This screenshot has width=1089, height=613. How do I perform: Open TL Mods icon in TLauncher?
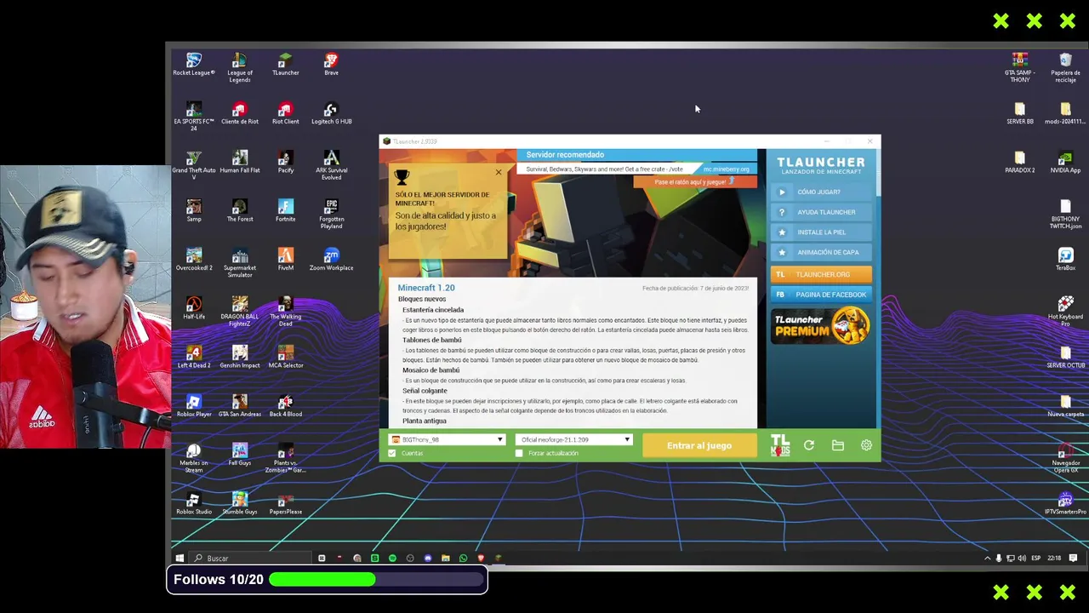[x=780, y=445]
